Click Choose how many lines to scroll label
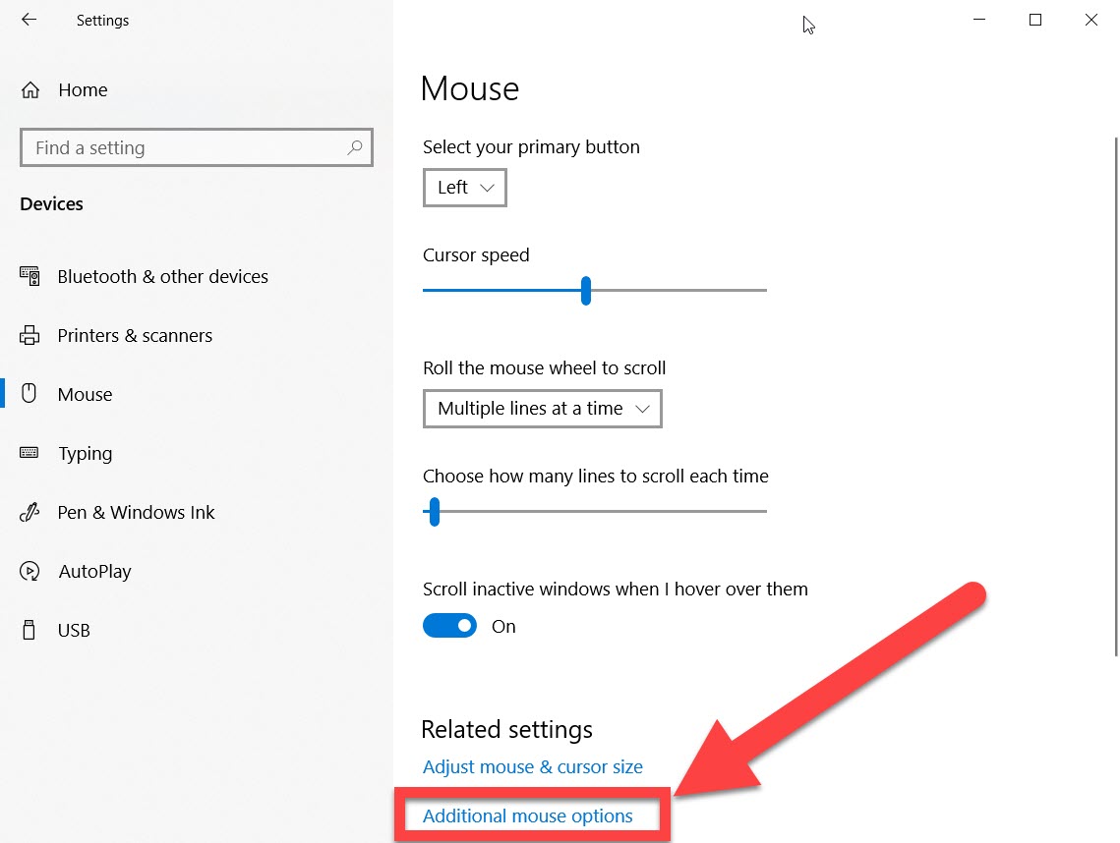 (x=596, y=477)
